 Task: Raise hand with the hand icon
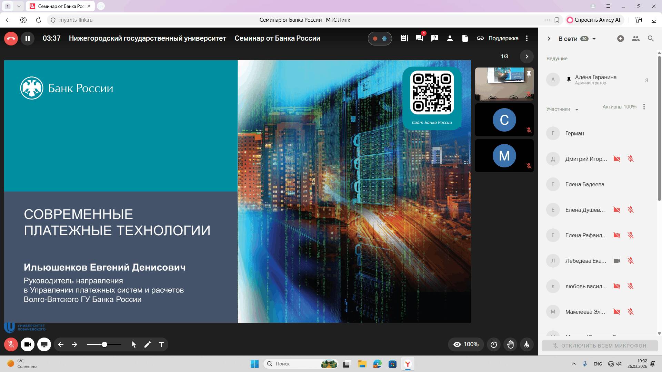coord(511,344)
